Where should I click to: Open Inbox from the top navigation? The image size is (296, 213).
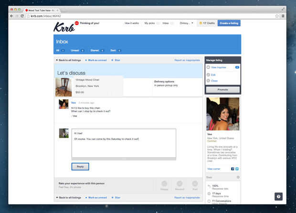[166, 23]
